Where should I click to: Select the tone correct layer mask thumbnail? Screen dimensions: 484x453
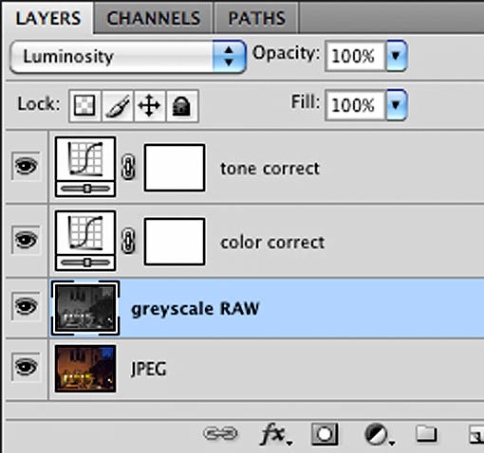click(x=175, y=168)
